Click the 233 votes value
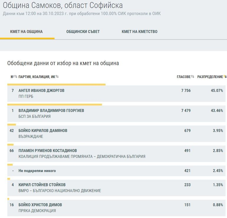Screen dimensions: 227x218 [x=187, y=185]
